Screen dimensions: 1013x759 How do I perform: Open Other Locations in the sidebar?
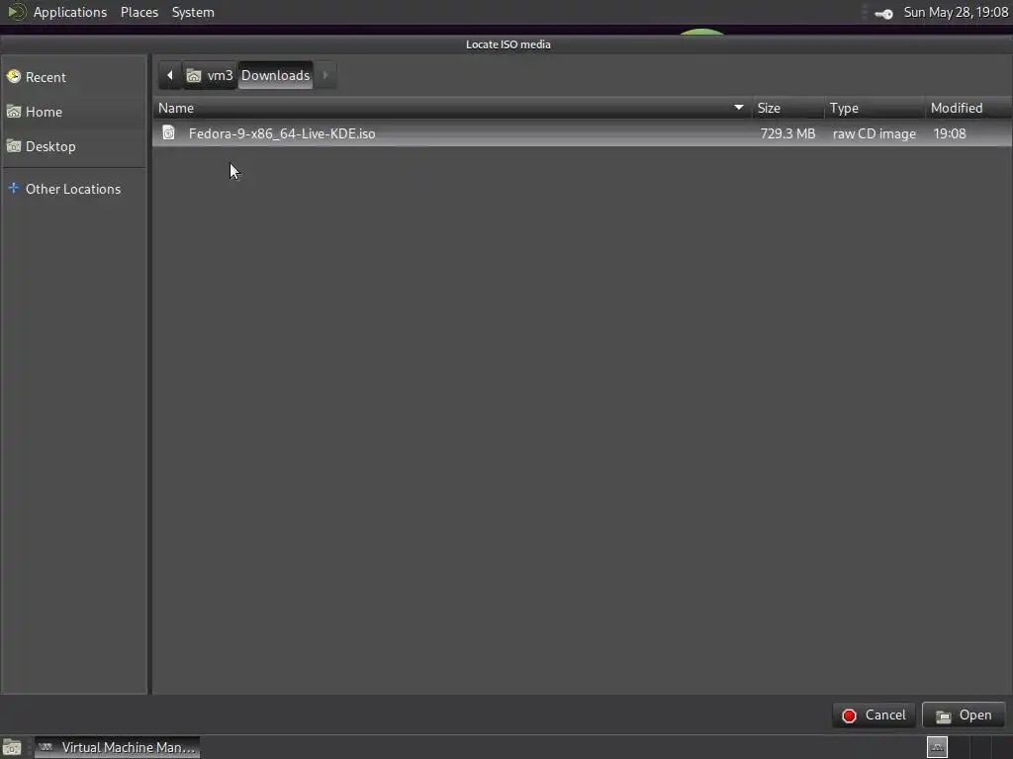click(x=73, y=189)
